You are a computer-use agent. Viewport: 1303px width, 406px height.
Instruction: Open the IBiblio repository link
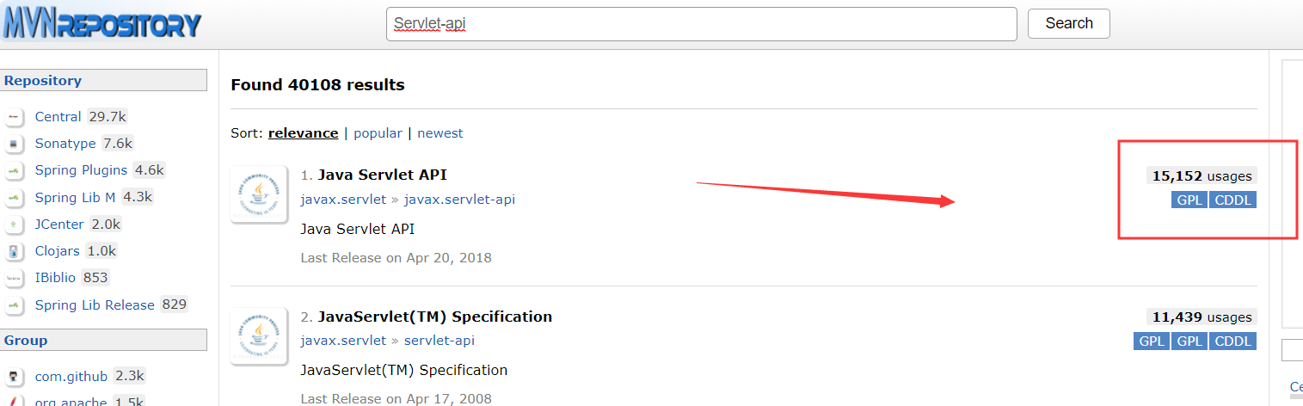[55, 278]
